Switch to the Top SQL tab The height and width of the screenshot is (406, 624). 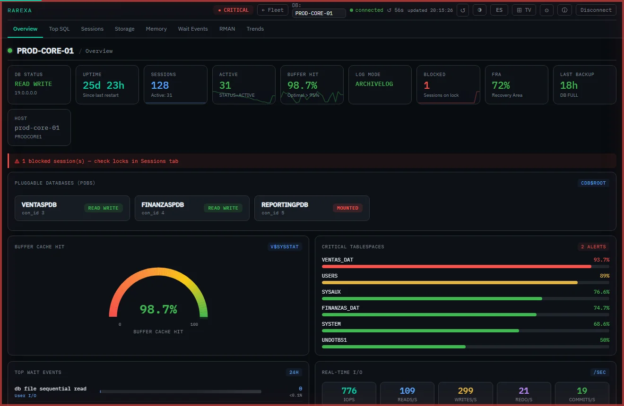59,29
